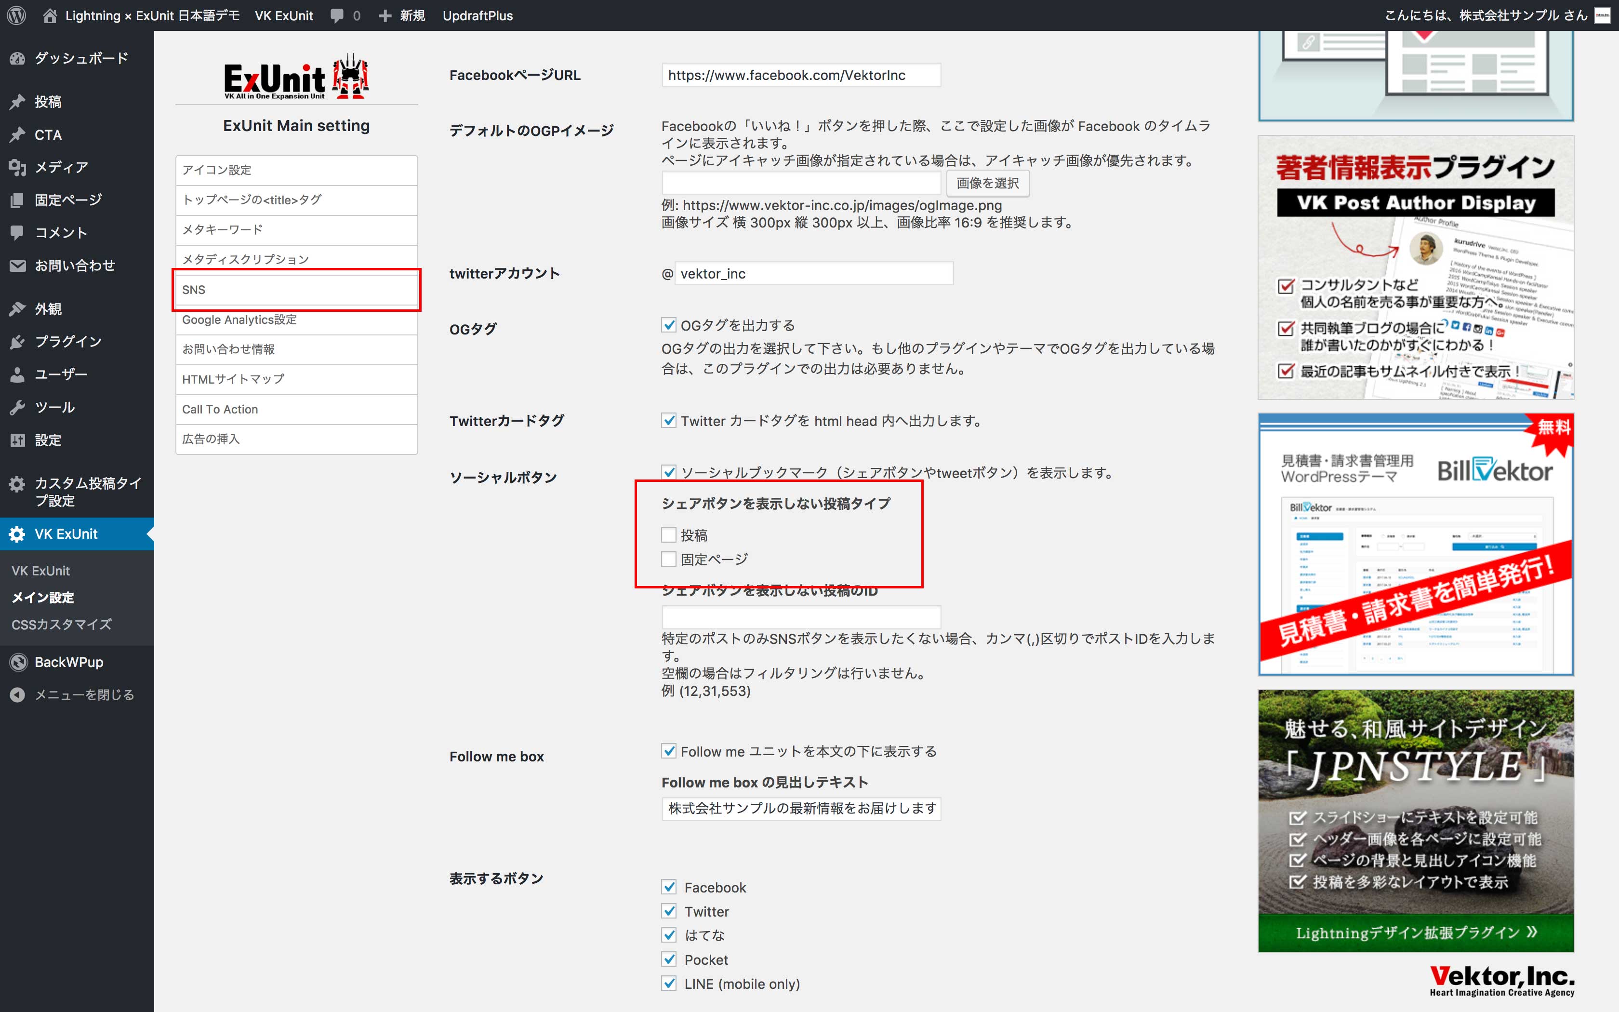Open Google Analytics設定 section

click(x=296, y=320)
